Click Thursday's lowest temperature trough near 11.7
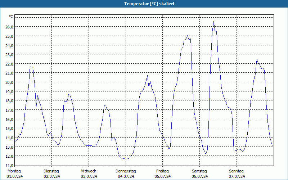The width and height of the screenshot is (288, 180). (x=123, y=159)
